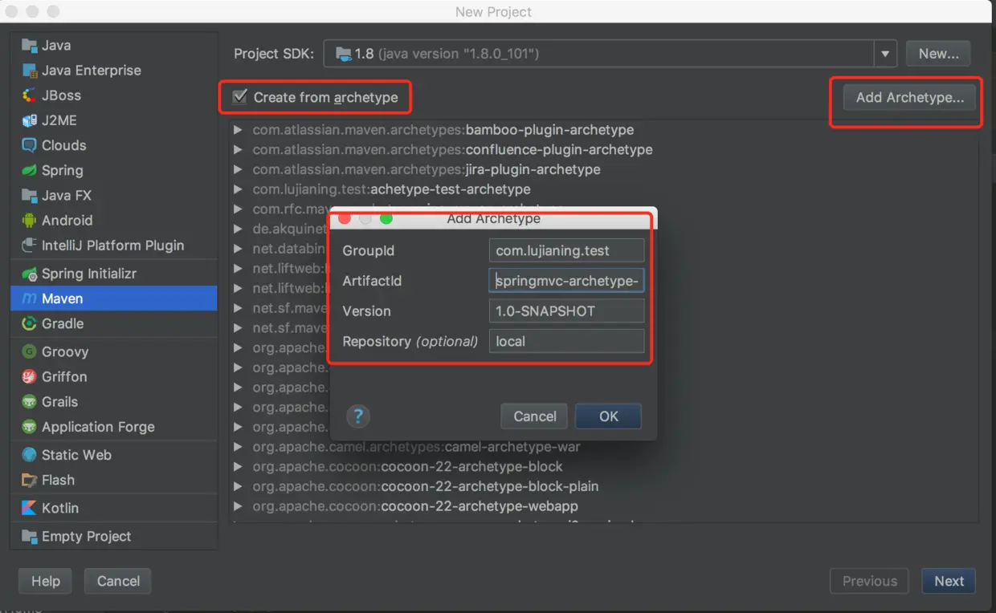The image size is (996, 613).
Task: Select Java FX folder icon
Action: coord(30,195)
